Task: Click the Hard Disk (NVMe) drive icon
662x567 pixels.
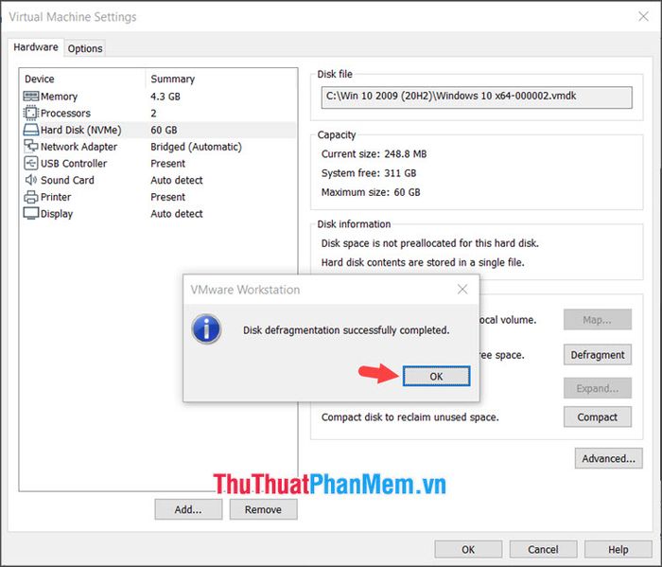Action: click(31, 130)
